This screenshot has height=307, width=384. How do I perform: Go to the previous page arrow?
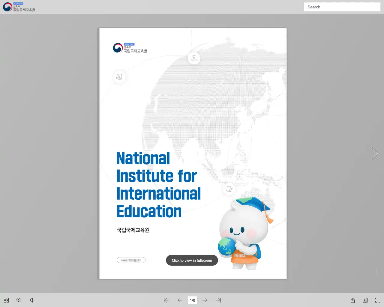tap(180, 300)
